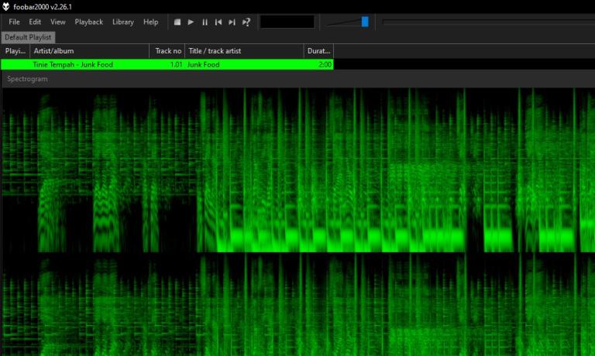Image resolution: width=595 pixels, height=356 pixels.
Task: Open the Help menu
Action: pyautogui.click(x=150, y=22)
